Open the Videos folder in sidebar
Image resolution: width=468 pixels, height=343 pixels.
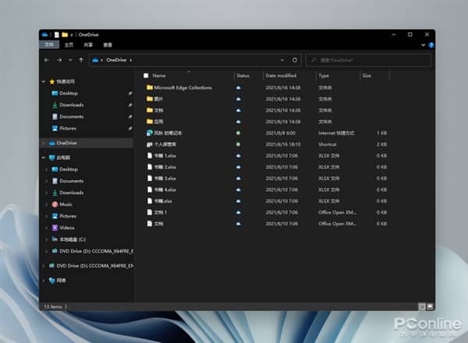[x=67, y=228]
